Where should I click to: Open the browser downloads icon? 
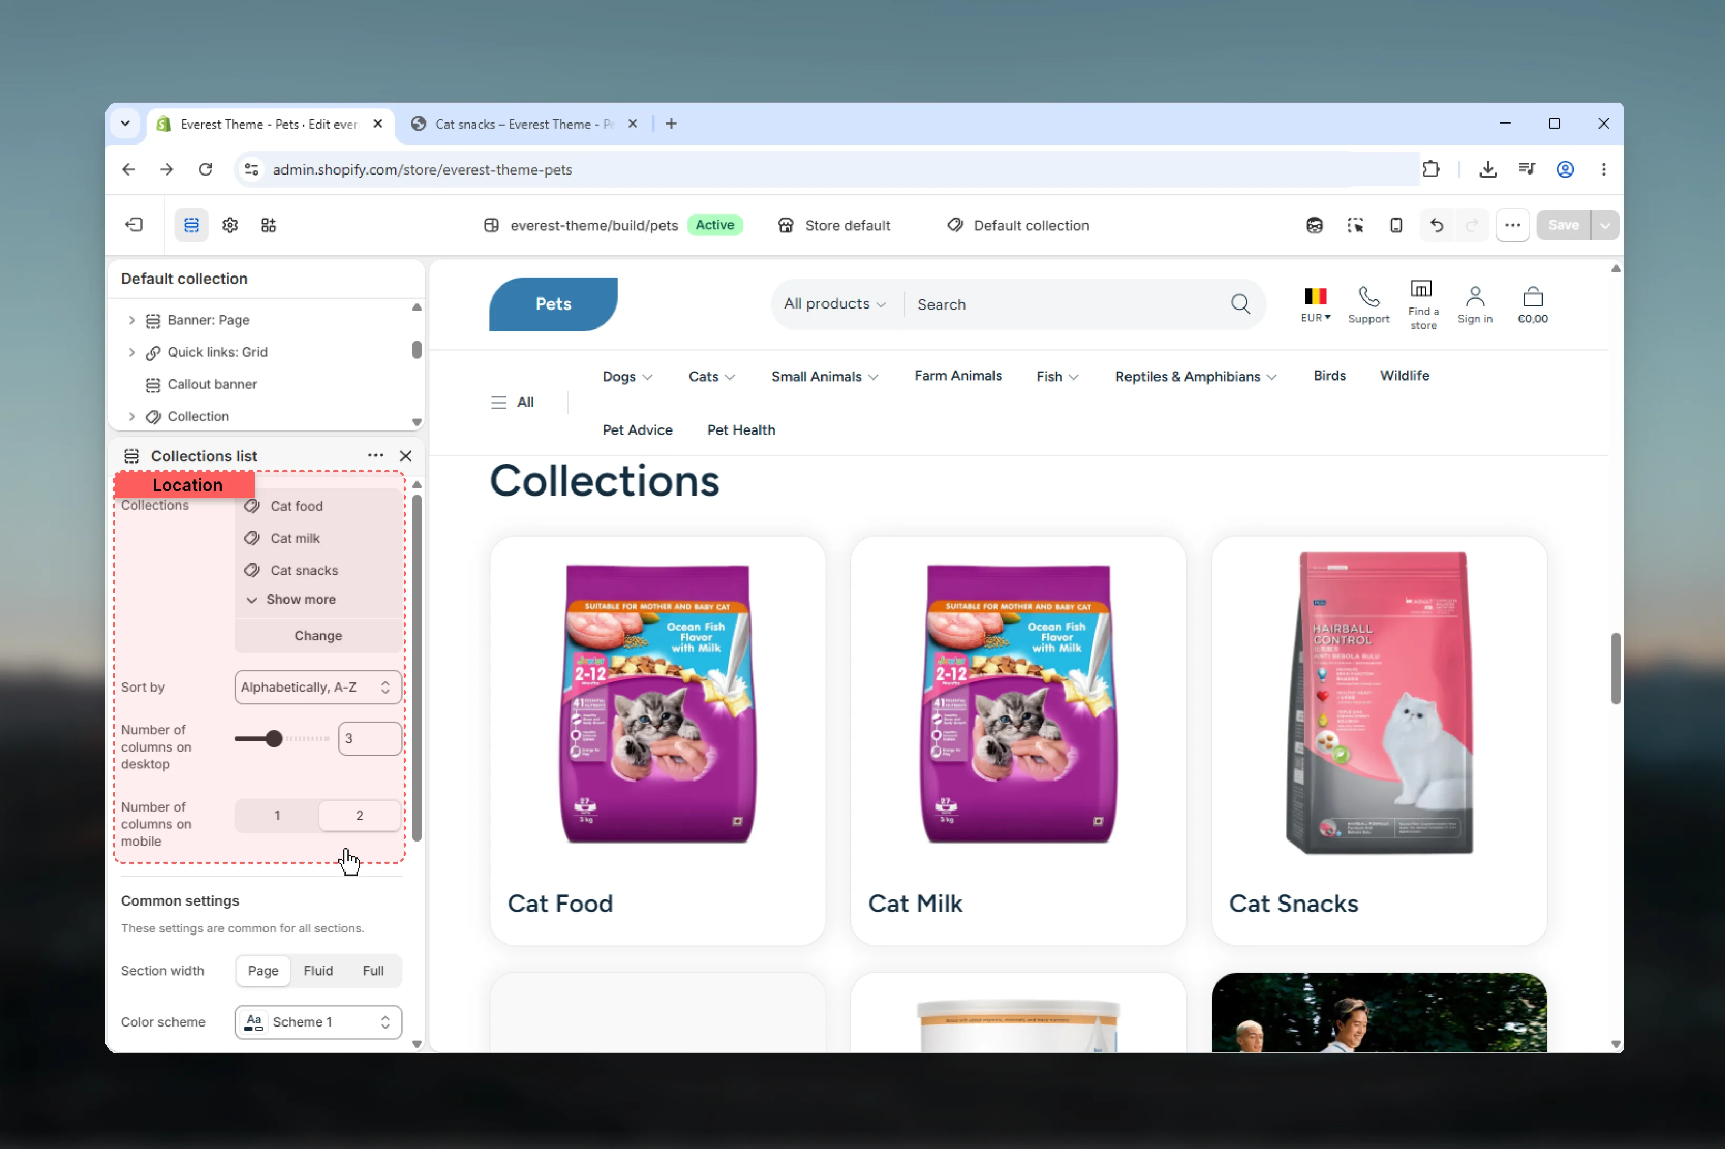point(1488,169)
